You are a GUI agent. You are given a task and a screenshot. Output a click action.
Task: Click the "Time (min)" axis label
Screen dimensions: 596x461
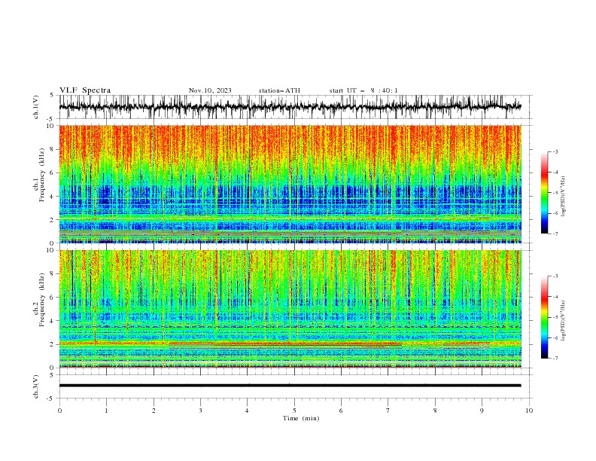pyautogui.click(x=301, y=418)
